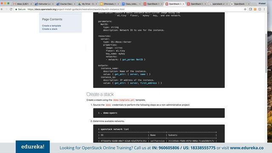Switch to the openstack Google search tab
Image resolution: width=272 pixels, height=153 pixels.
pos(218,4)
